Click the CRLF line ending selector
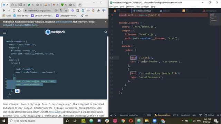Screen dimensions: 221x124 tap(149, 115)
